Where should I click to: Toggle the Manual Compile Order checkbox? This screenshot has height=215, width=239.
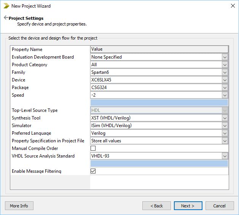coord(93,148)
